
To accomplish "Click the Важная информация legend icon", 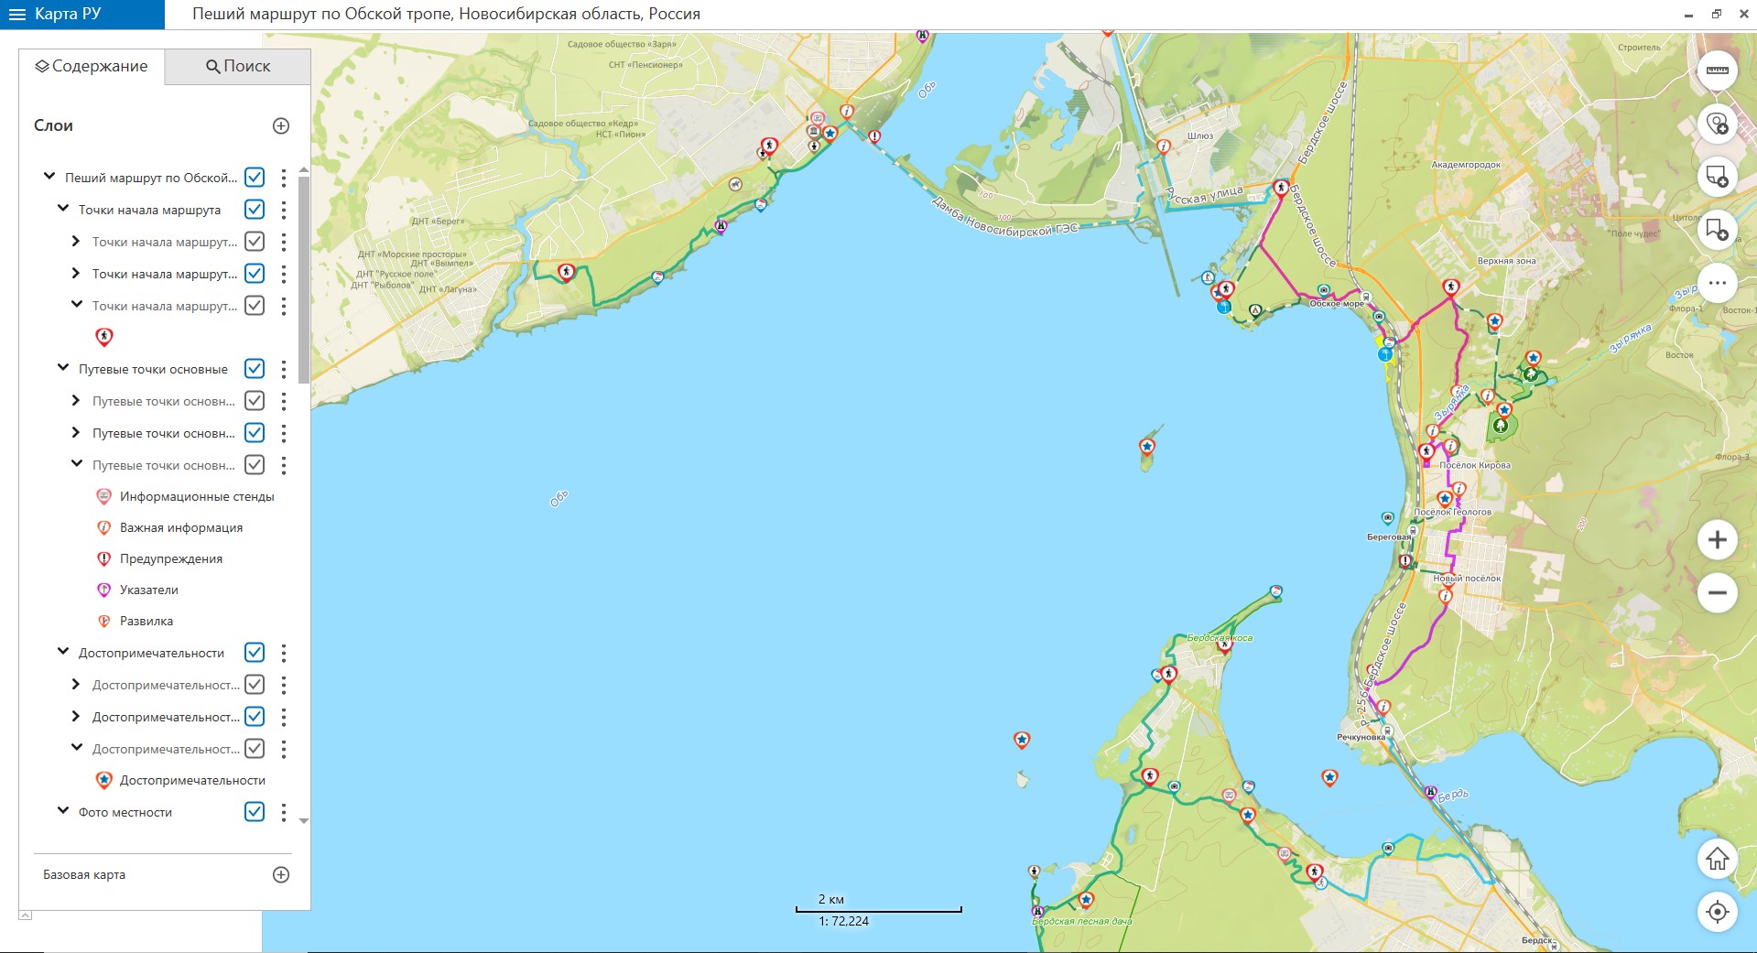I will pyautogui.click(x=104, y=527).
